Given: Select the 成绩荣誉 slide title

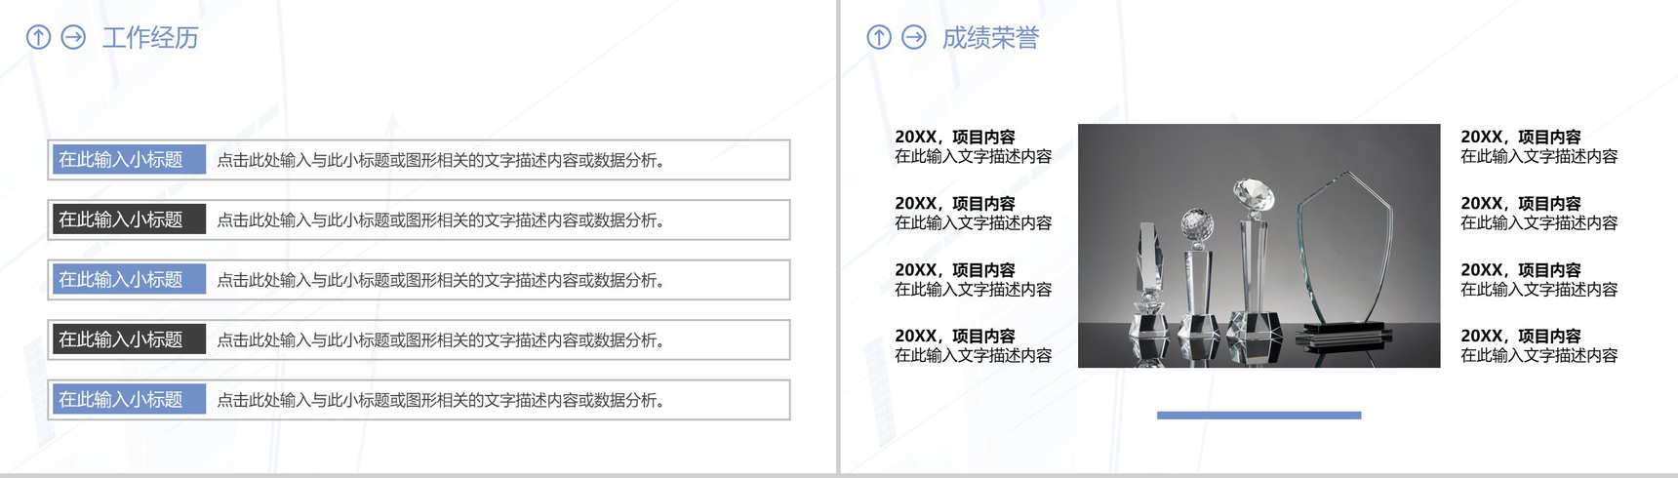Looking at the screenshot, I should 990,38.
